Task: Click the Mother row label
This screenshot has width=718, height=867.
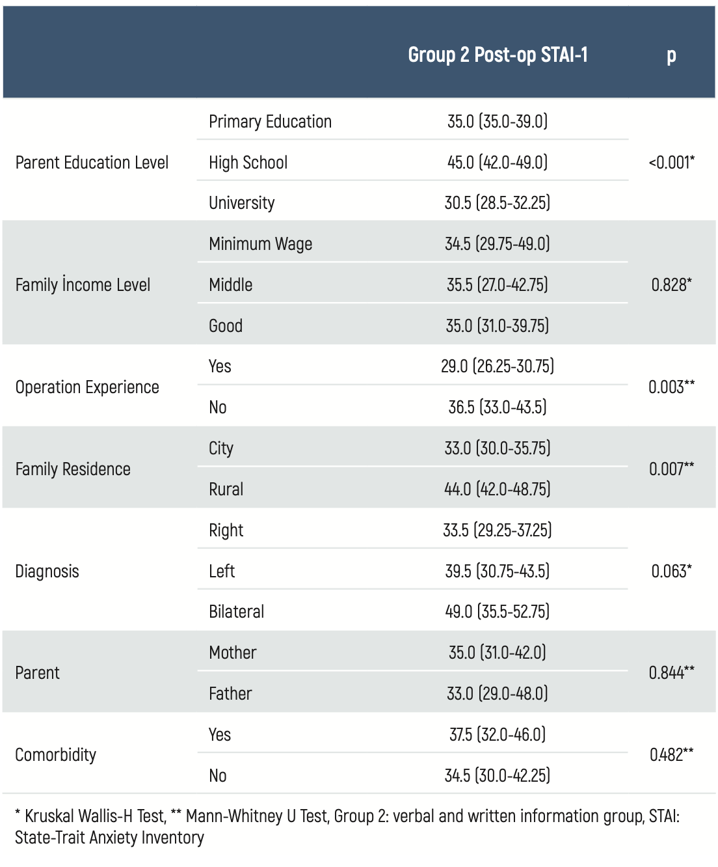Action: [232, 652]
